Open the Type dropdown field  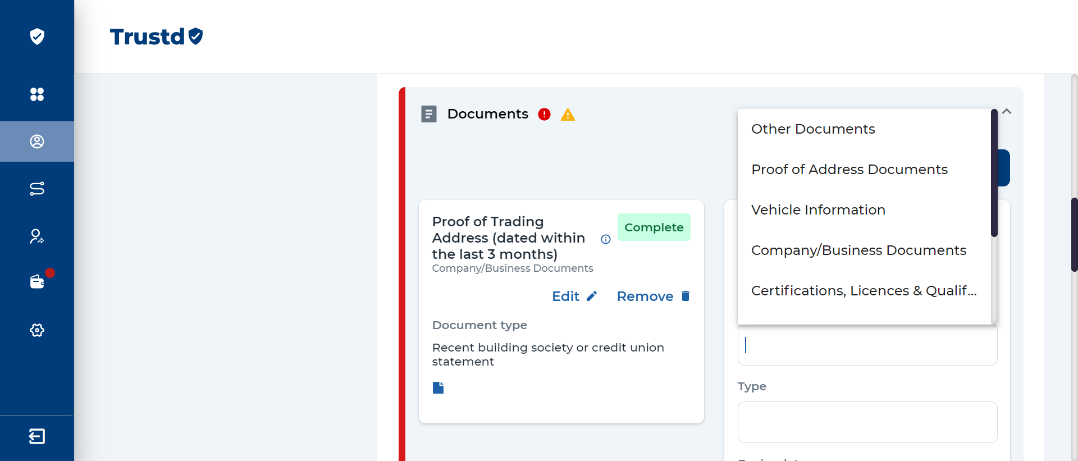coord(867,422)
